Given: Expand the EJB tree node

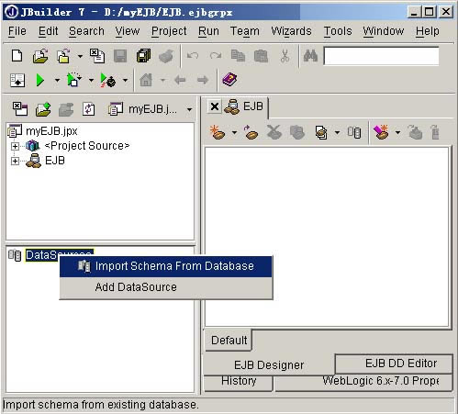Looking at the screenshot, I should [15, 161].
